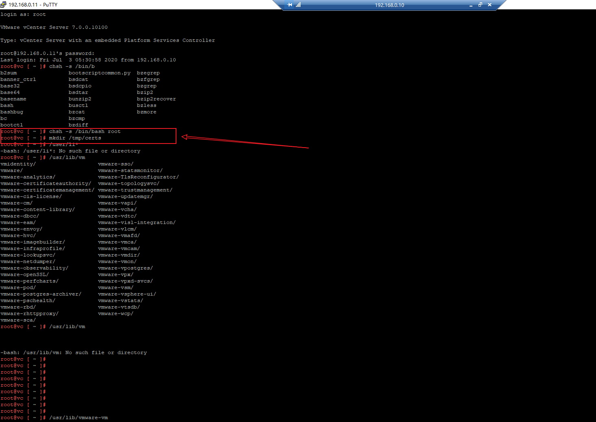Close the 192.168.0.10 remote connection
The image size is (596, 422).
489,5
